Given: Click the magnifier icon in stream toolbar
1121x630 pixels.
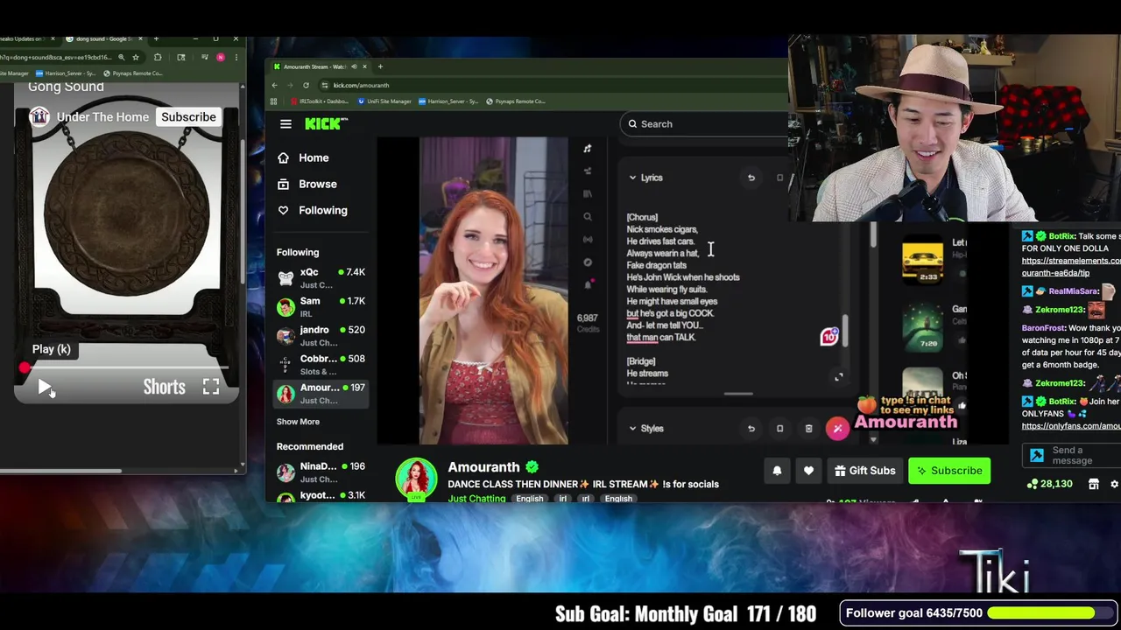Looking at the screenshot, I should click(588, 217).
